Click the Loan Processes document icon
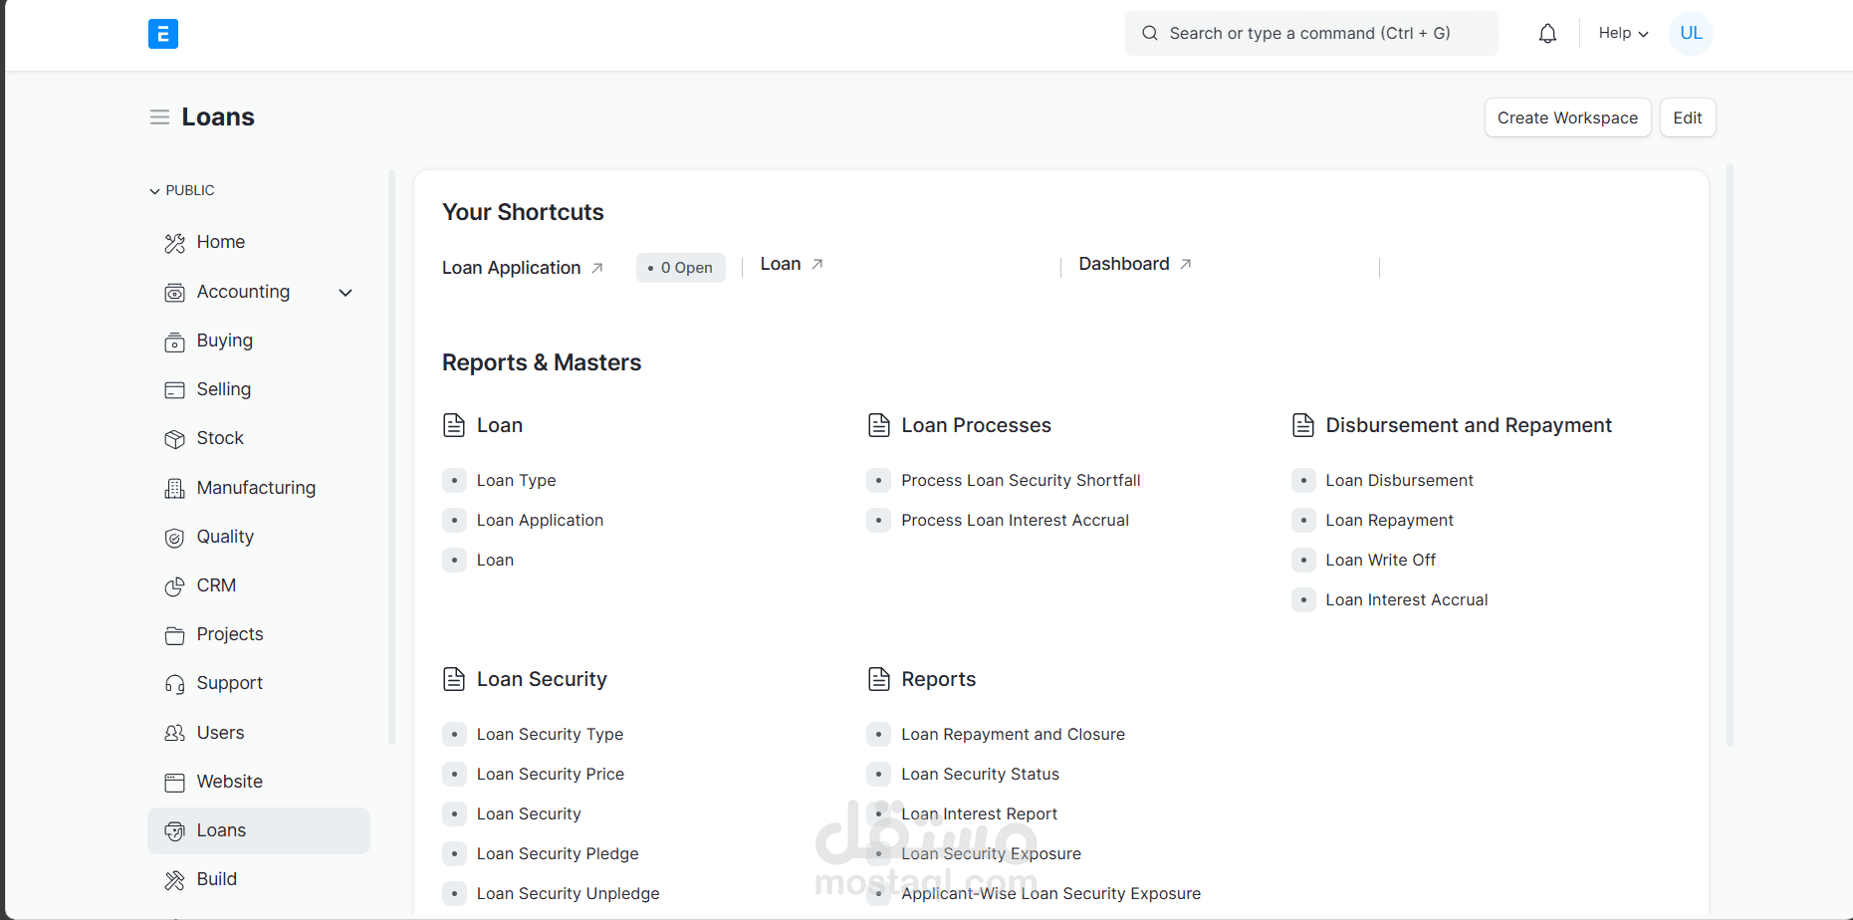The height and width of the screenshot is (920, 1853). (879, 425)
